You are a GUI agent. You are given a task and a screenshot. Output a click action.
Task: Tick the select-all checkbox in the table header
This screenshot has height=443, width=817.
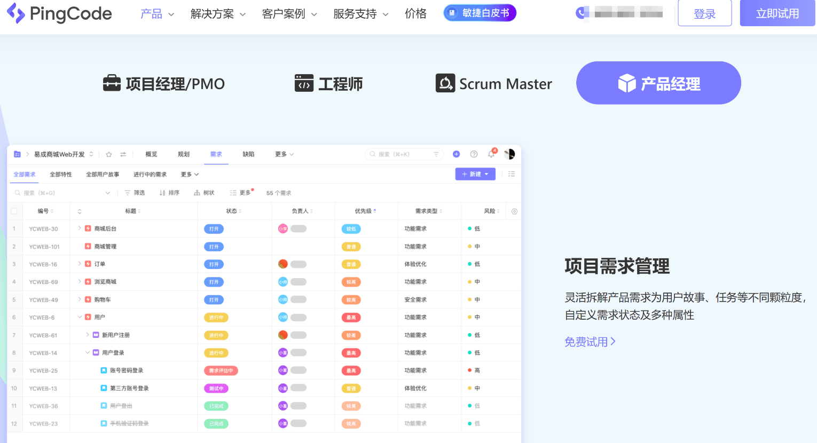(14, 211)
